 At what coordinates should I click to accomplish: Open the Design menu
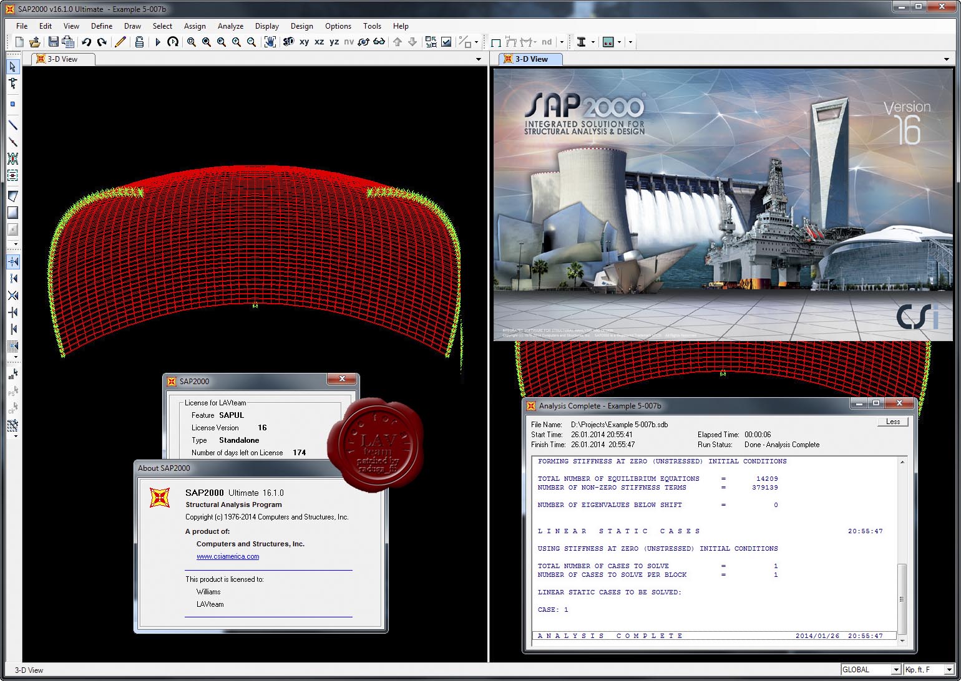pyautogui.click(x=301, y=26)
